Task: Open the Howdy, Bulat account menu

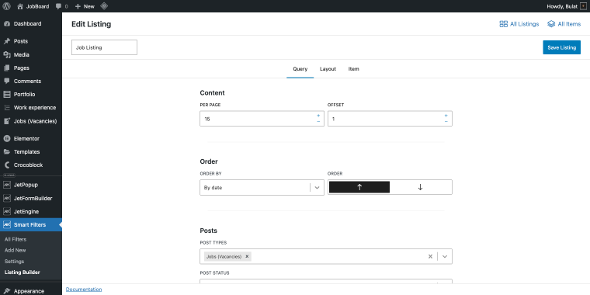Action: tap(567, 6)
